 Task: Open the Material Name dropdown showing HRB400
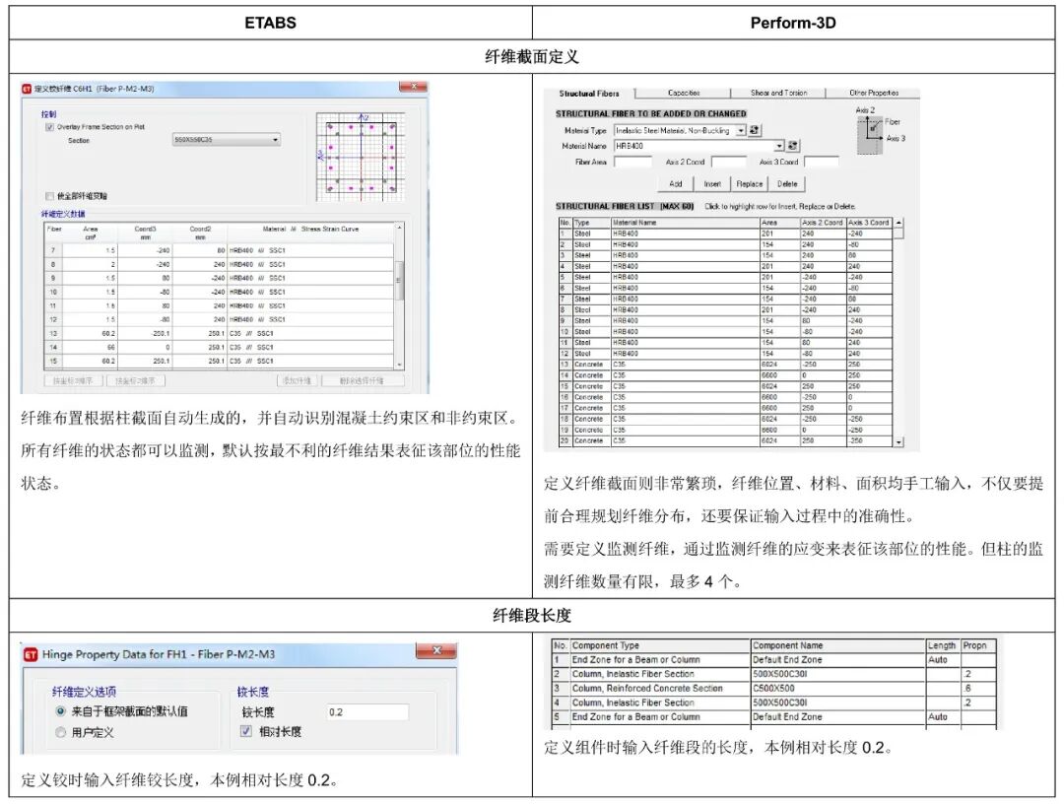[780, 146]
